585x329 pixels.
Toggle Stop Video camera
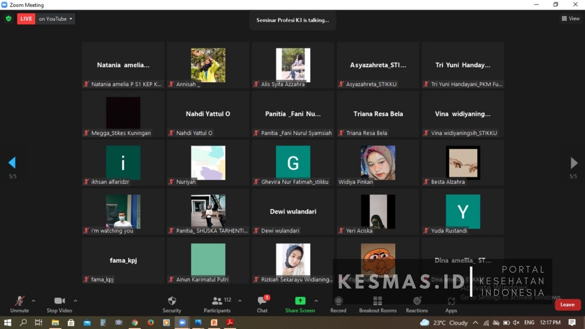pyautogui.click(x=59, y=301)
